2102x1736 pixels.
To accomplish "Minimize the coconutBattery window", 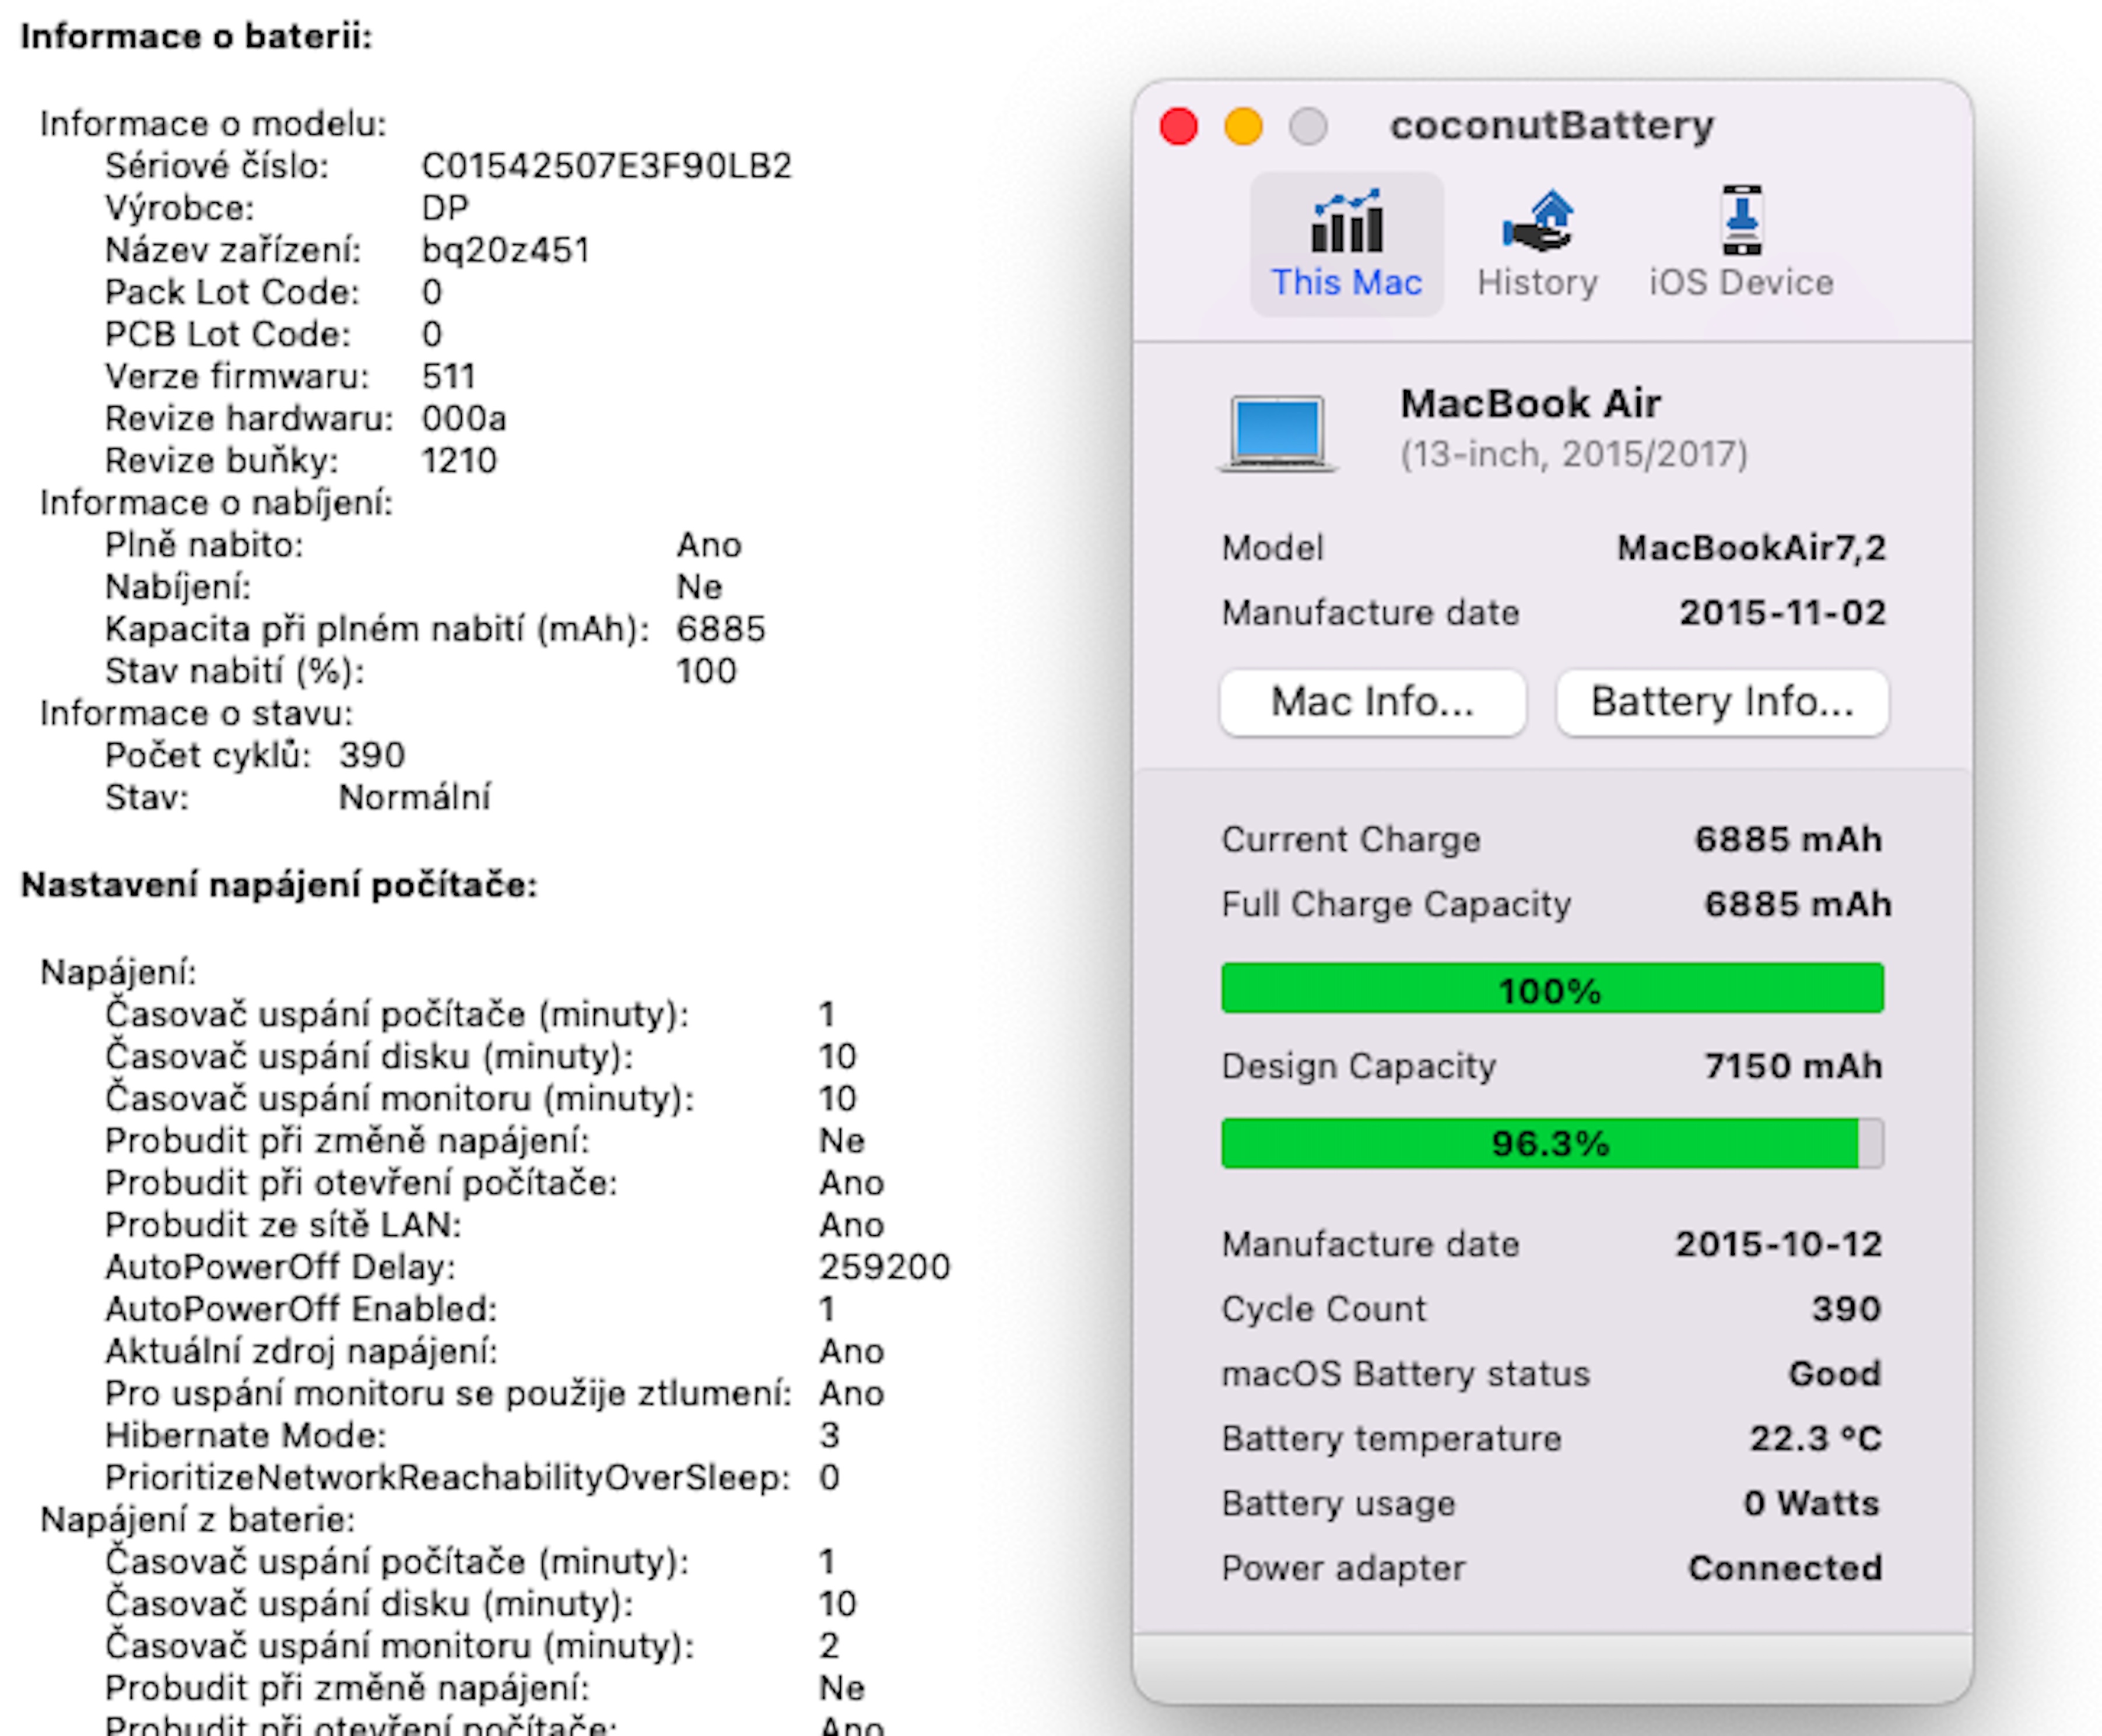I will pyautogui.click(x=1243, y=127).
